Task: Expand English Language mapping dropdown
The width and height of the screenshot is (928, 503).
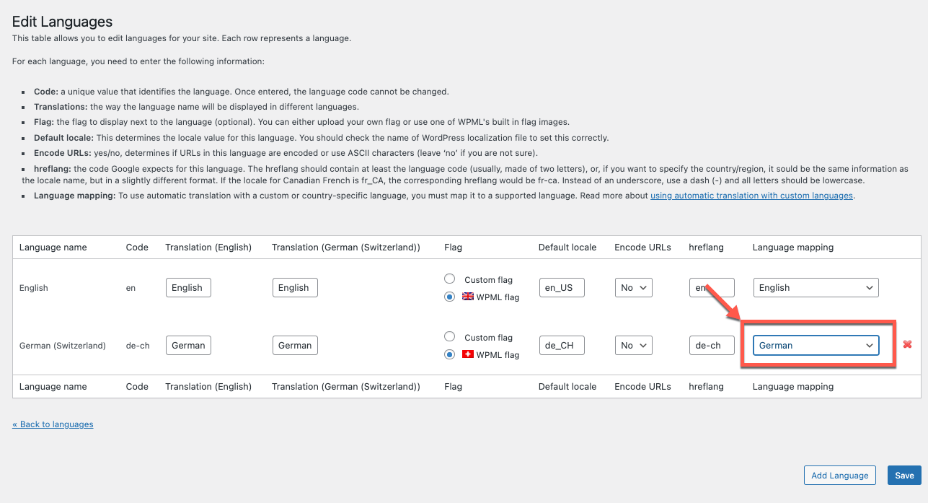Action: 816,287
